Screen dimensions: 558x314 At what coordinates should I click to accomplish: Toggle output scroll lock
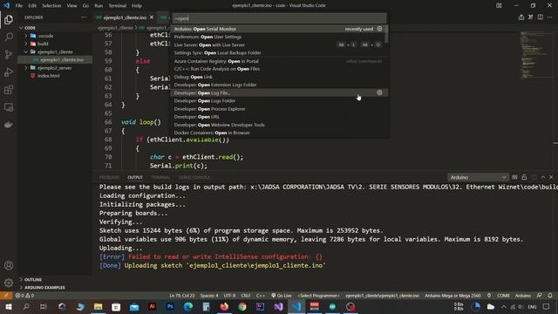[x=524, y=177]
